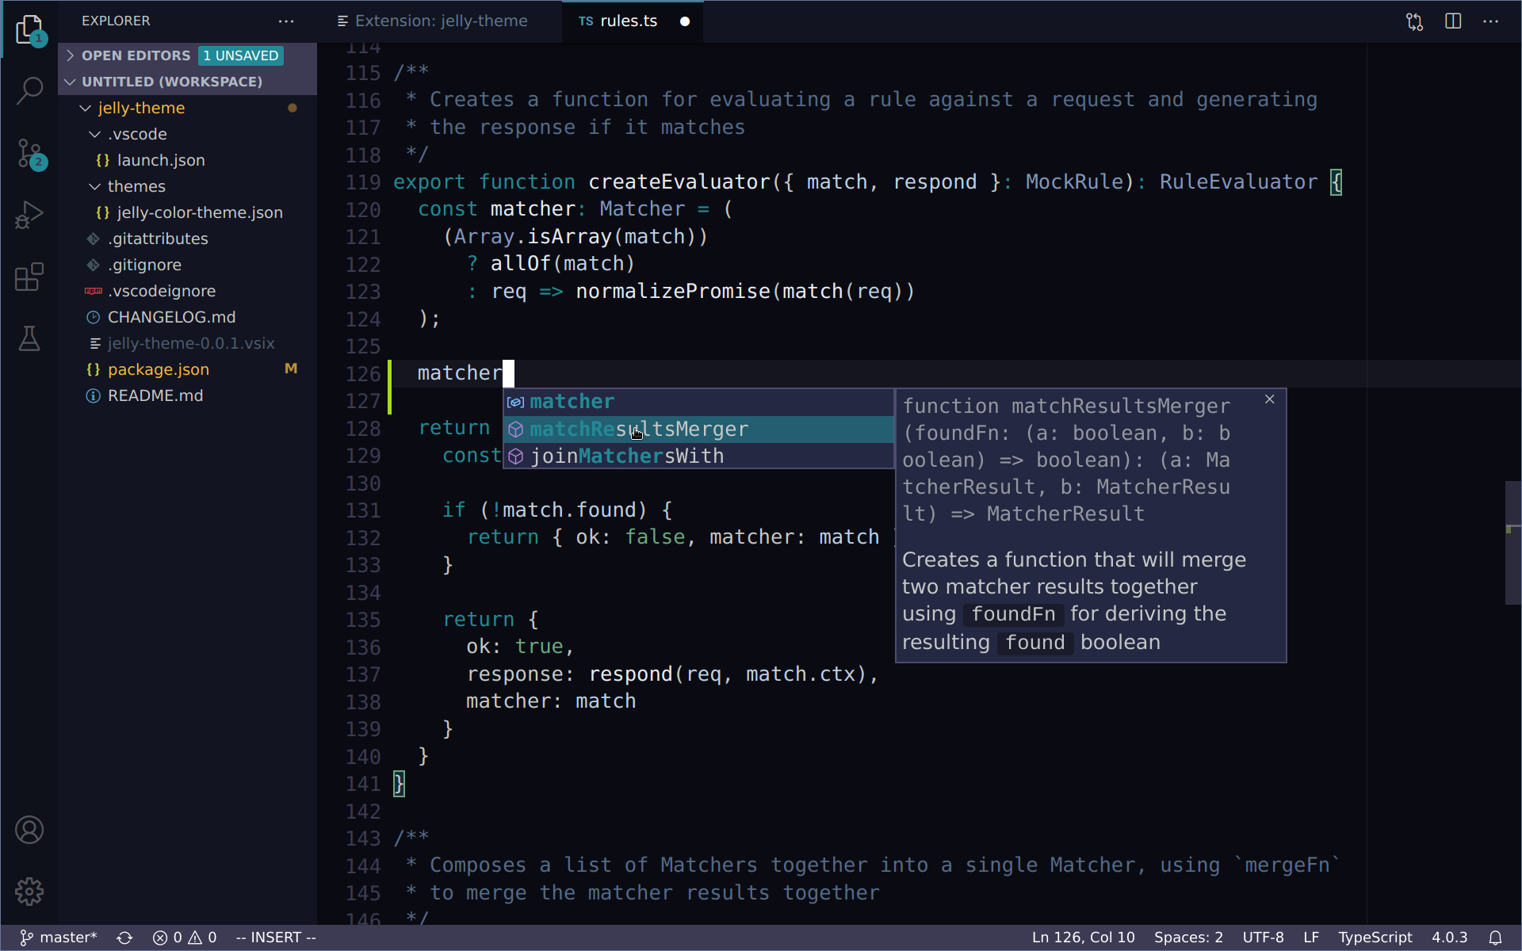Change the LF end of line

pos(1311,938)
